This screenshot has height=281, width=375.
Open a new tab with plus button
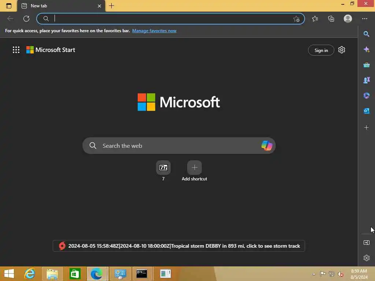(x=111, y=6)
